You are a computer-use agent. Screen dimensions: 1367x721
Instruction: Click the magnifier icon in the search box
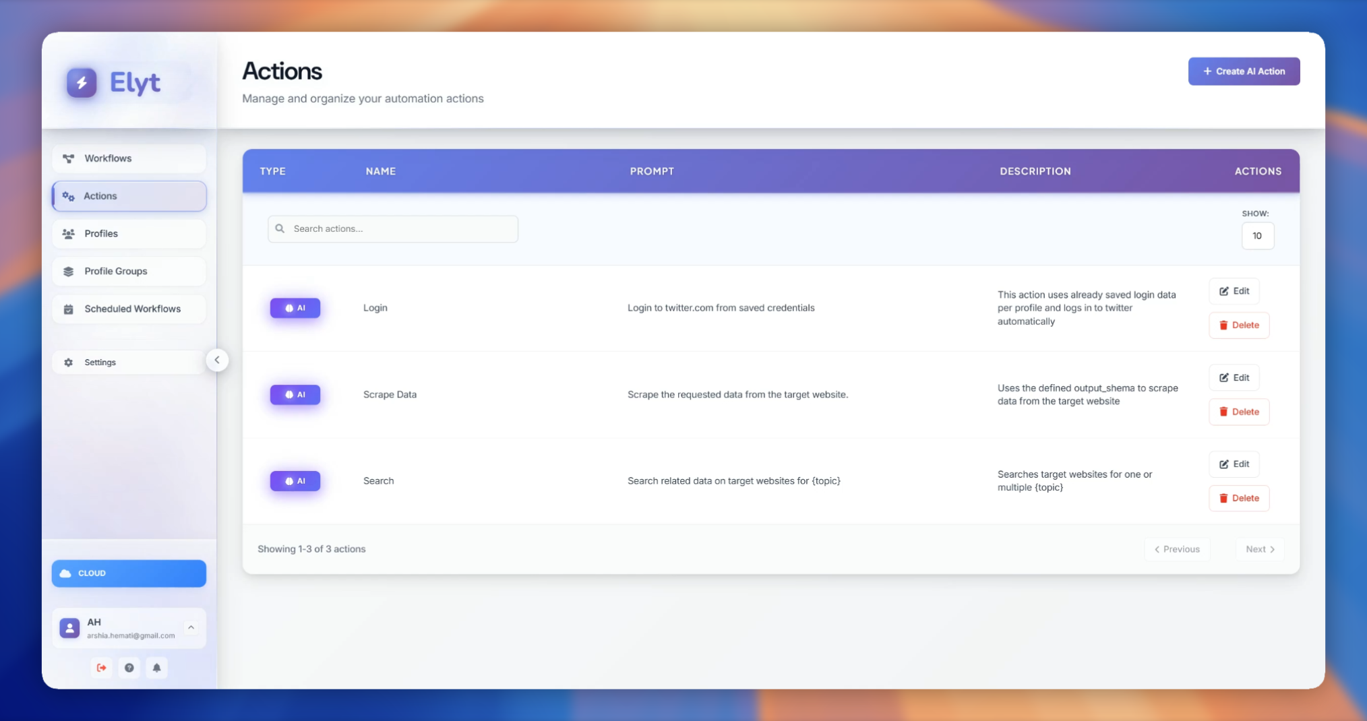[280, 229]
